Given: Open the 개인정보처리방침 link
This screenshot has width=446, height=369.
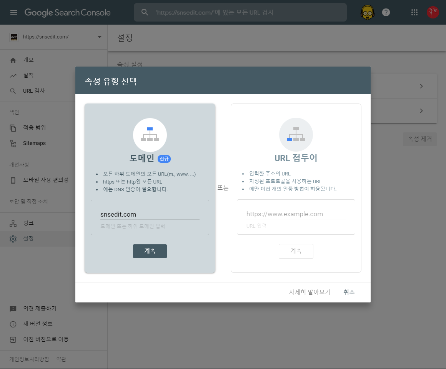Looking at the screenshot, I should click(x=29, y=359).
